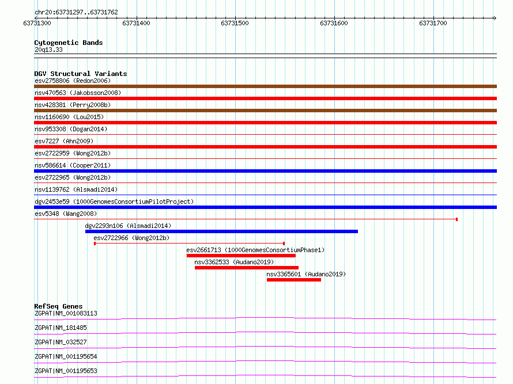
Task: Click the thin red esv2722966 variant line
Action: (190, 244)
